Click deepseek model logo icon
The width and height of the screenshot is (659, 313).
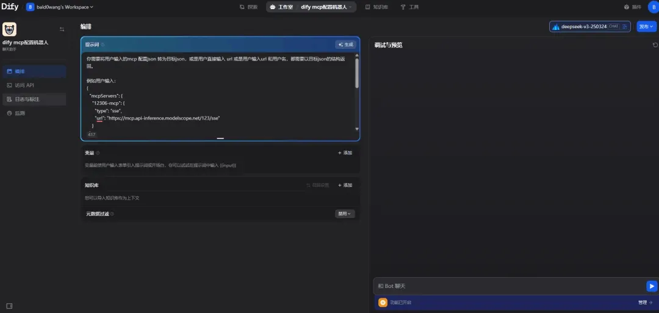tap(556, 27)
